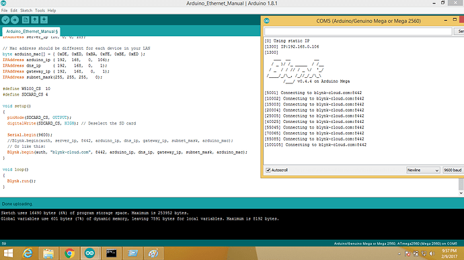The width and height of the screenshot is (464, 260).
Task: Click Arduino logo in COM5 window title
Action: pyautogui.click(x=266, y=21)
